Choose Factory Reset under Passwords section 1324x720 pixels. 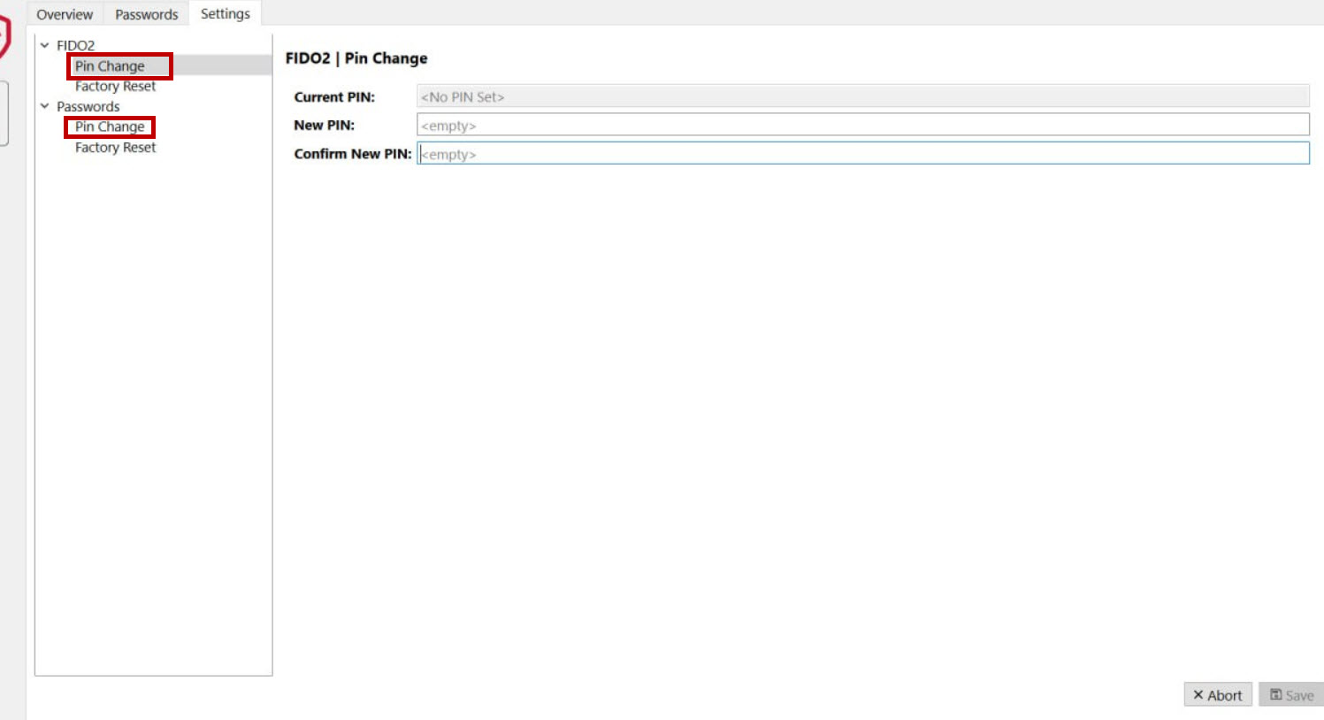(115, 148)
